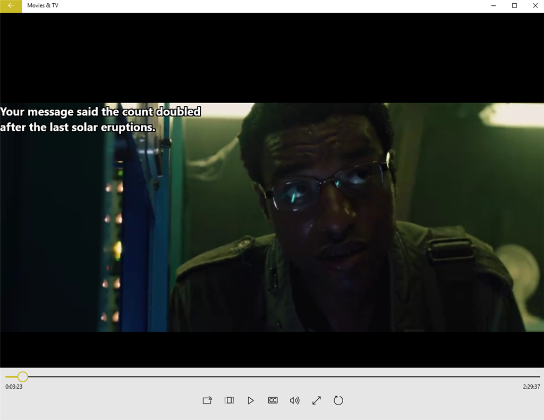Click the Movies & TV title text

(x=42, y=5)
